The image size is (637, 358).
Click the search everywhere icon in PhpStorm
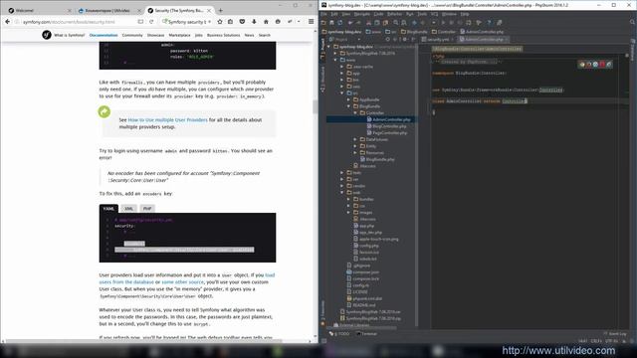633,23
